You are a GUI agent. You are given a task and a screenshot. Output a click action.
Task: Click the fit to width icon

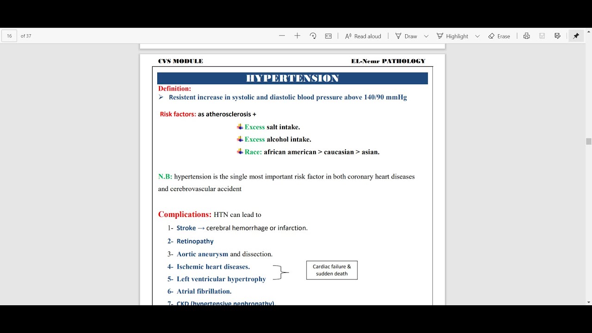[328, 36]
